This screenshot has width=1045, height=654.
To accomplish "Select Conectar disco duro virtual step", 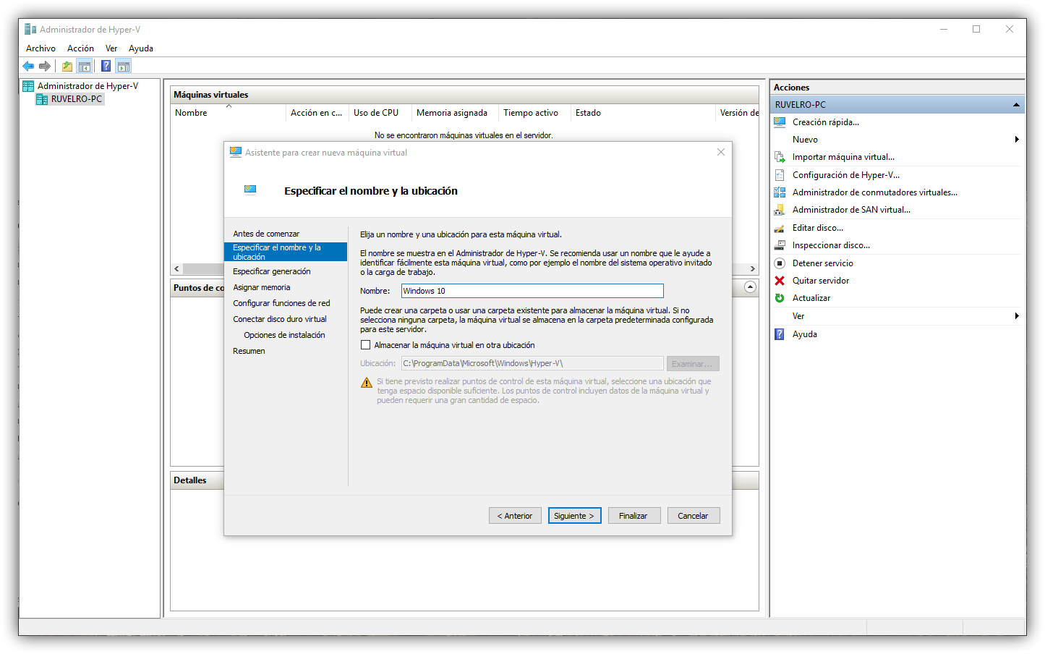I will click(280, 319).
